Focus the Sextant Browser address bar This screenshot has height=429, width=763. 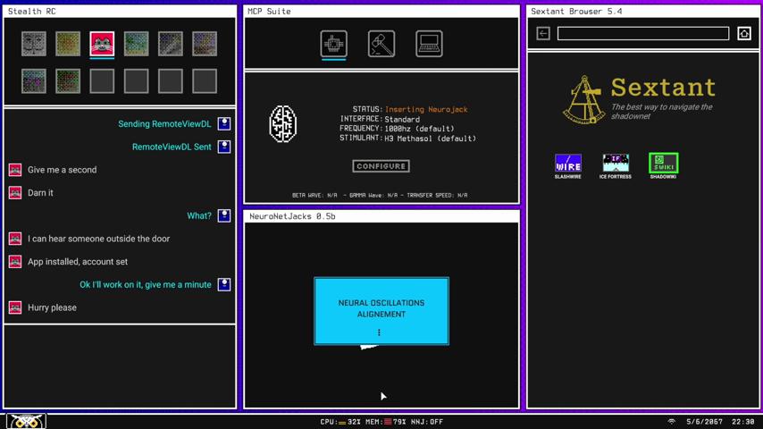[642, 33]
